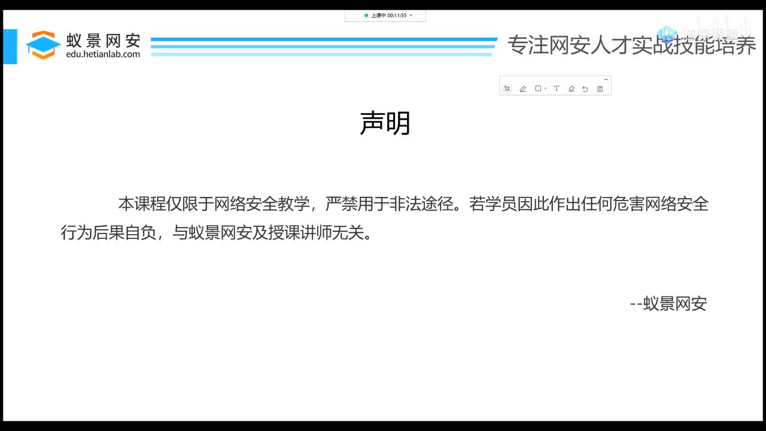Click the class timer 上课中 00:11:55
The width and height of the screenshot is (766, 431).
coord(389,16)
